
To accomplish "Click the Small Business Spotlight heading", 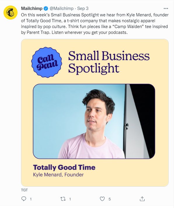I will 109,62.
